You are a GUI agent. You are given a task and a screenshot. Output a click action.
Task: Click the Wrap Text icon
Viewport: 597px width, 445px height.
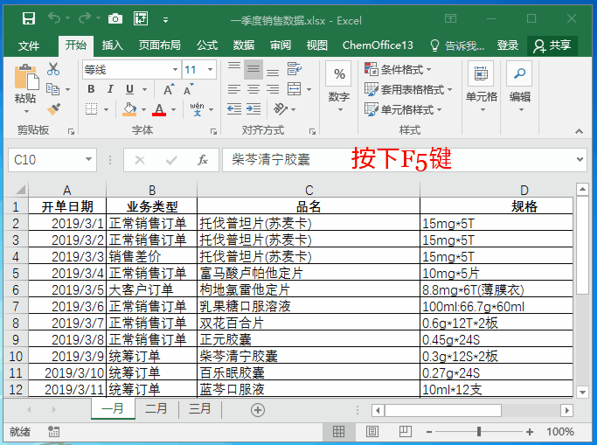[294, 69]
